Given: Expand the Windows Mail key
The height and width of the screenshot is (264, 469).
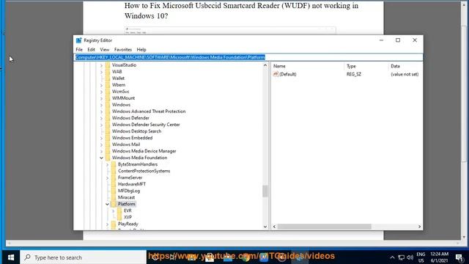Looking at the screenshot, I should coord(101,144).
